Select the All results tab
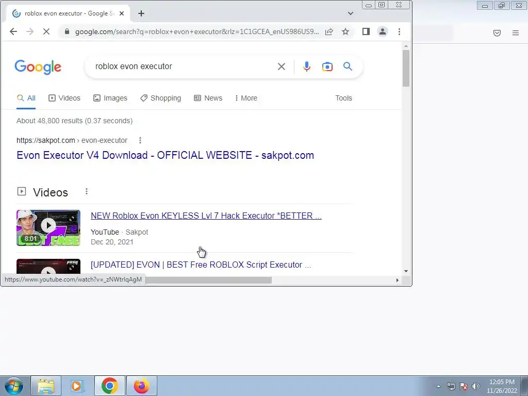This screenshot has height=396, width=528. (26, 98)
